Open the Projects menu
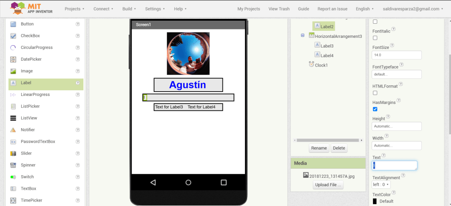This screenshot has height=206, width=451. [74, 9]
